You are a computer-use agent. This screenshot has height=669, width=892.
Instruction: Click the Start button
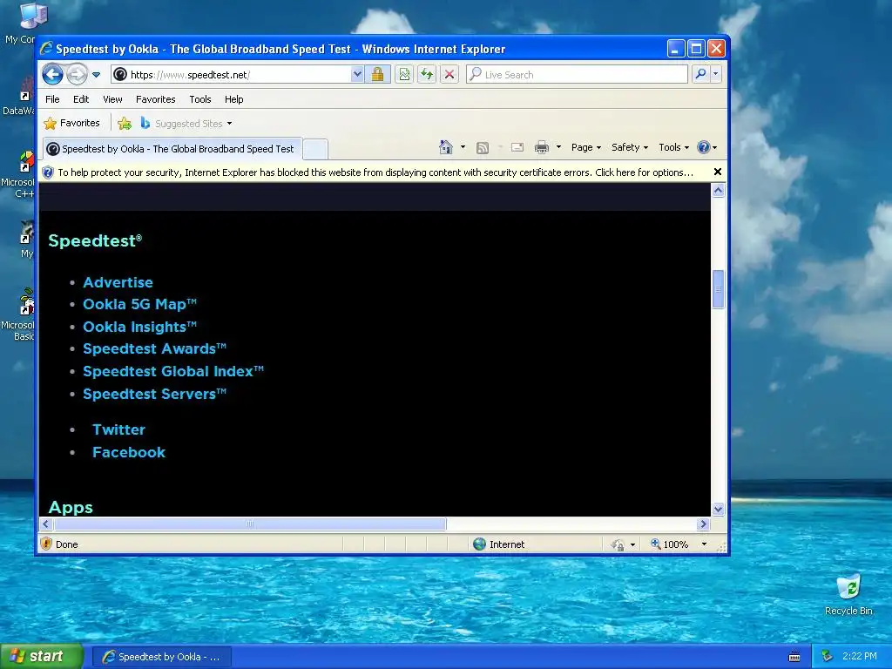42,656
